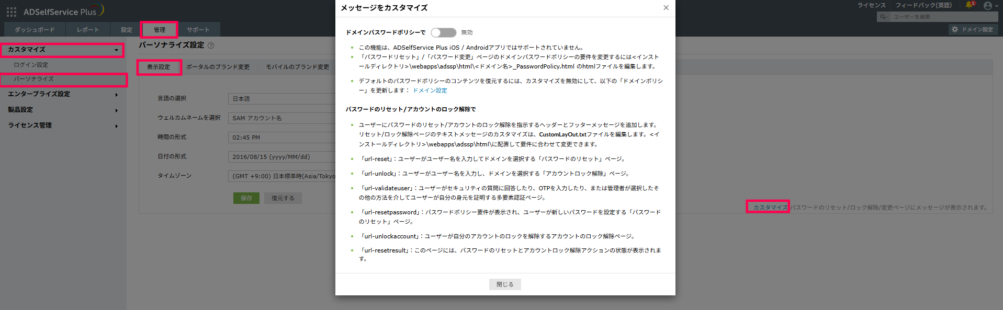This screenshot has height=310, width=1003.
Task: Select the モバイルのブランド変更 sub-tab
Action: [298, 67]
